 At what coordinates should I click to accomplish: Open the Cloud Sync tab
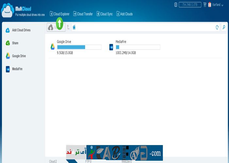coord(104,14)
